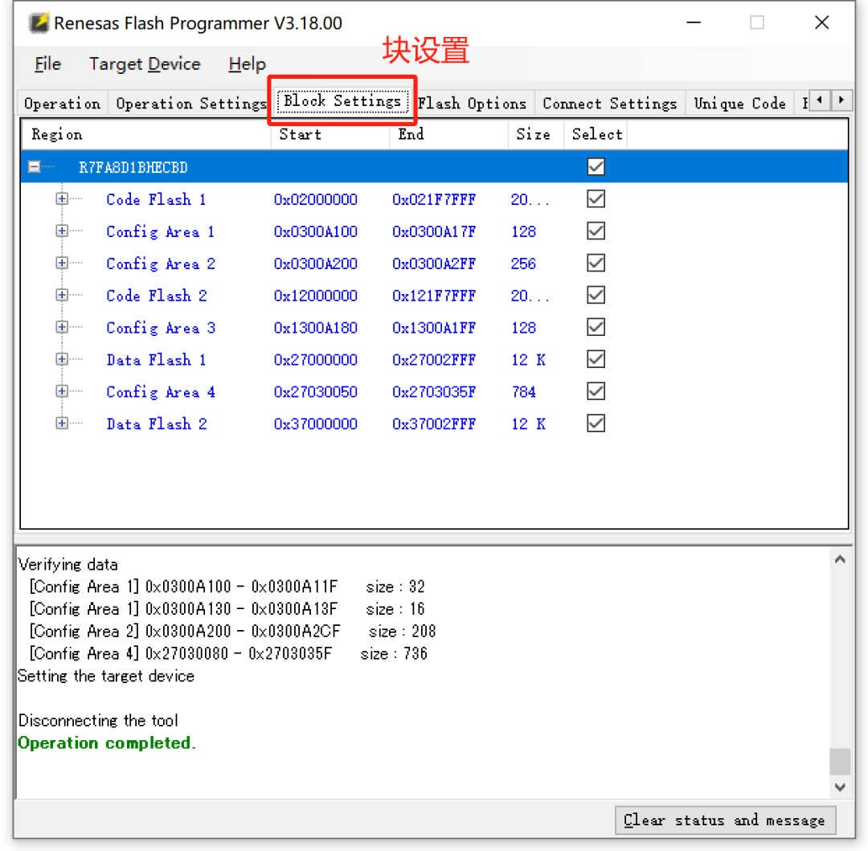Click the size value 784
The width and height of the screenshot is (868, 851).
pos(523,391)
